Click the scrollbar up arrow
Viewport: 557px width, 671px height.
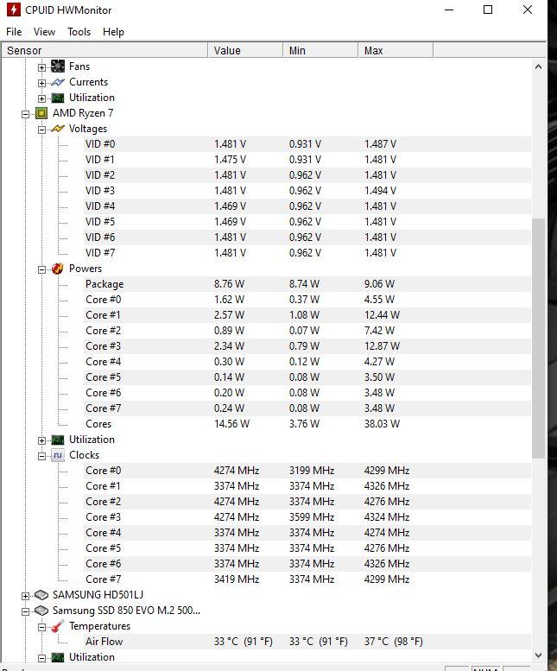point(538,66)
